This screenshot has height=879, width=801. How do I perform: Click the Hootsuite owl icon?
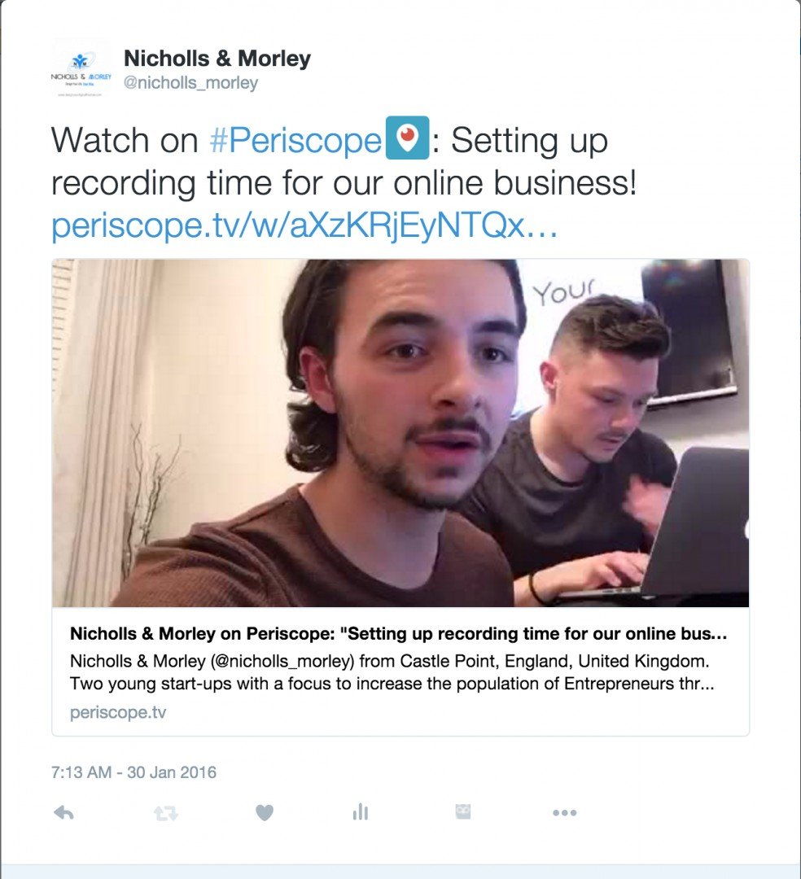pyautogui.click(x=463, y=811)
